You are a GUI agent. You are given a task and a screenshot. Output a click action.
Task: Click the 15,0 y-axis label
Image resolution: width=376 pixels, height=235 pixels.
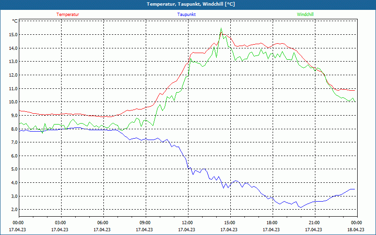(x=13, y=35)
